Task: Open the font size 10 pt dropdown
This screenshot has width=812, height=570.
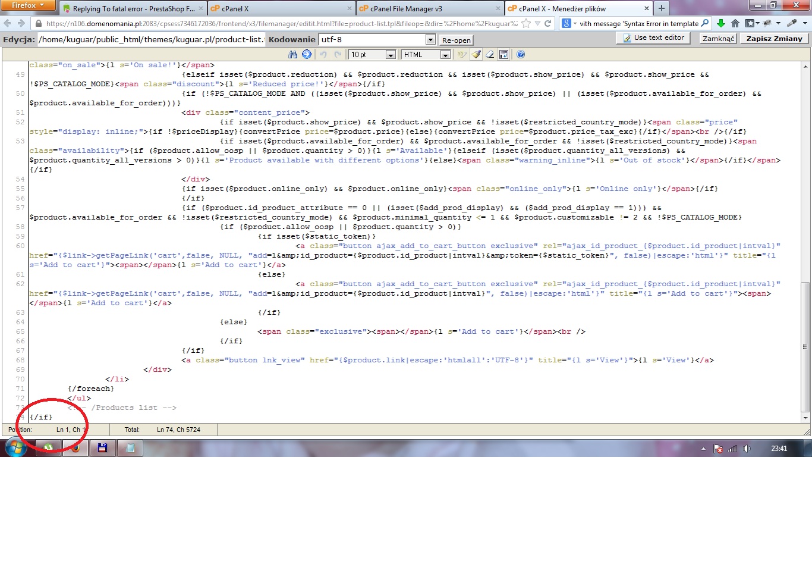Action: pyautogui.click(x=391, y=55)
